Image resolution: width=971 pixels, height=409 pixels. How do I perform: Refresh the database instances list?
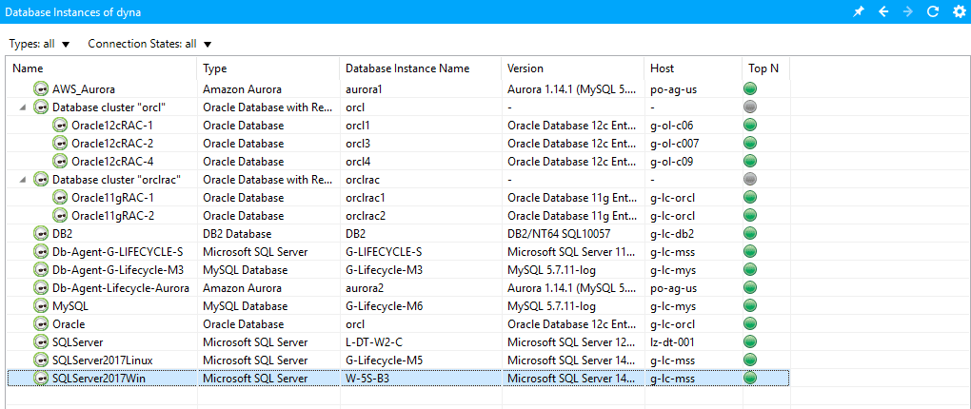coord(933,11)
